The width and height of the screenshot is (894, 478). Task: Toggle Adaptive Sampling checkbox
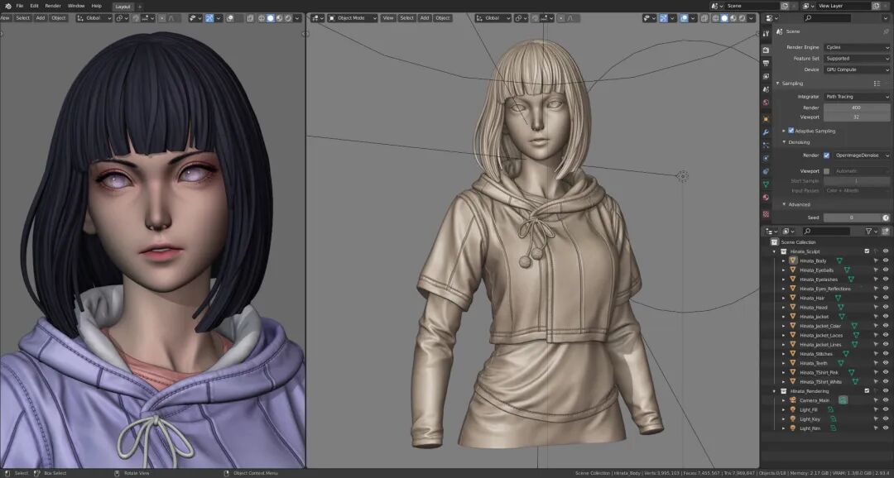click(x=791, y=131)
